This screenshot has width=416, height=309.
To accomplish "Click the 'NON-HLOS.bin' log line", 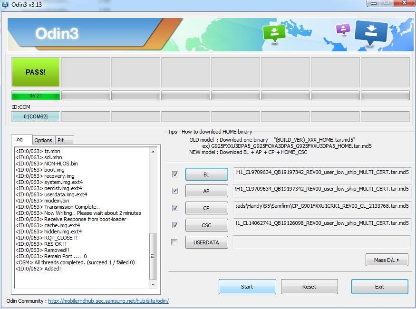I will [47, 164].
